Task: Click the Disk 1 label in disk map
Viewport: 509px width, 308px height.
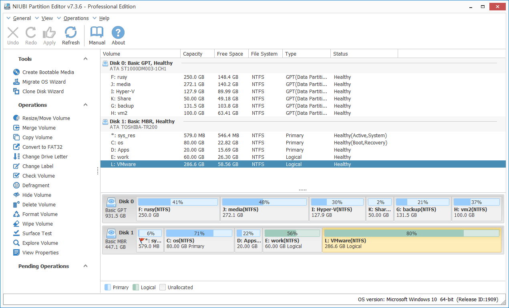Action: tap(126, 232)
